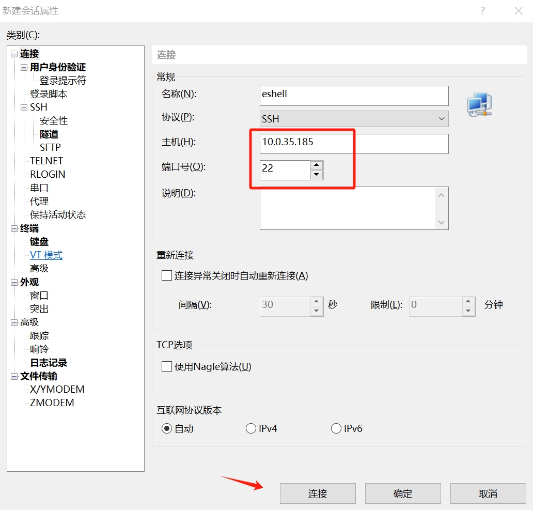Enable auto reconnect on abnormal close checkbox
The height and width of the screenshot is (510, 533).
coord(167,275)
